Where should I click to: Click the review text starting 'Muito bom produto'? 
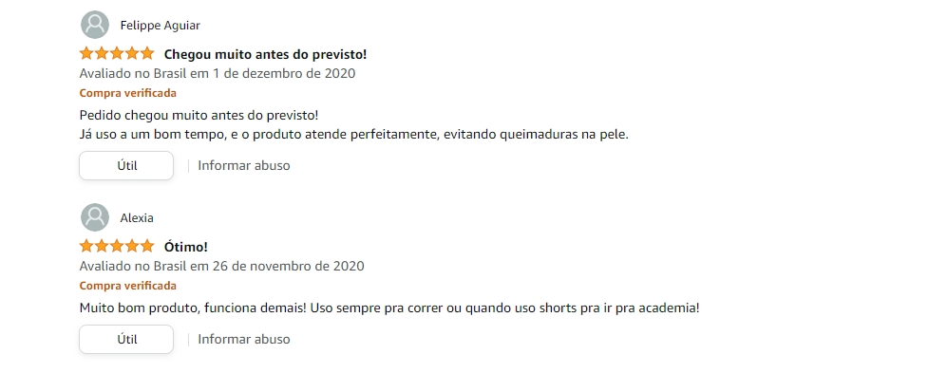point(389,308)
